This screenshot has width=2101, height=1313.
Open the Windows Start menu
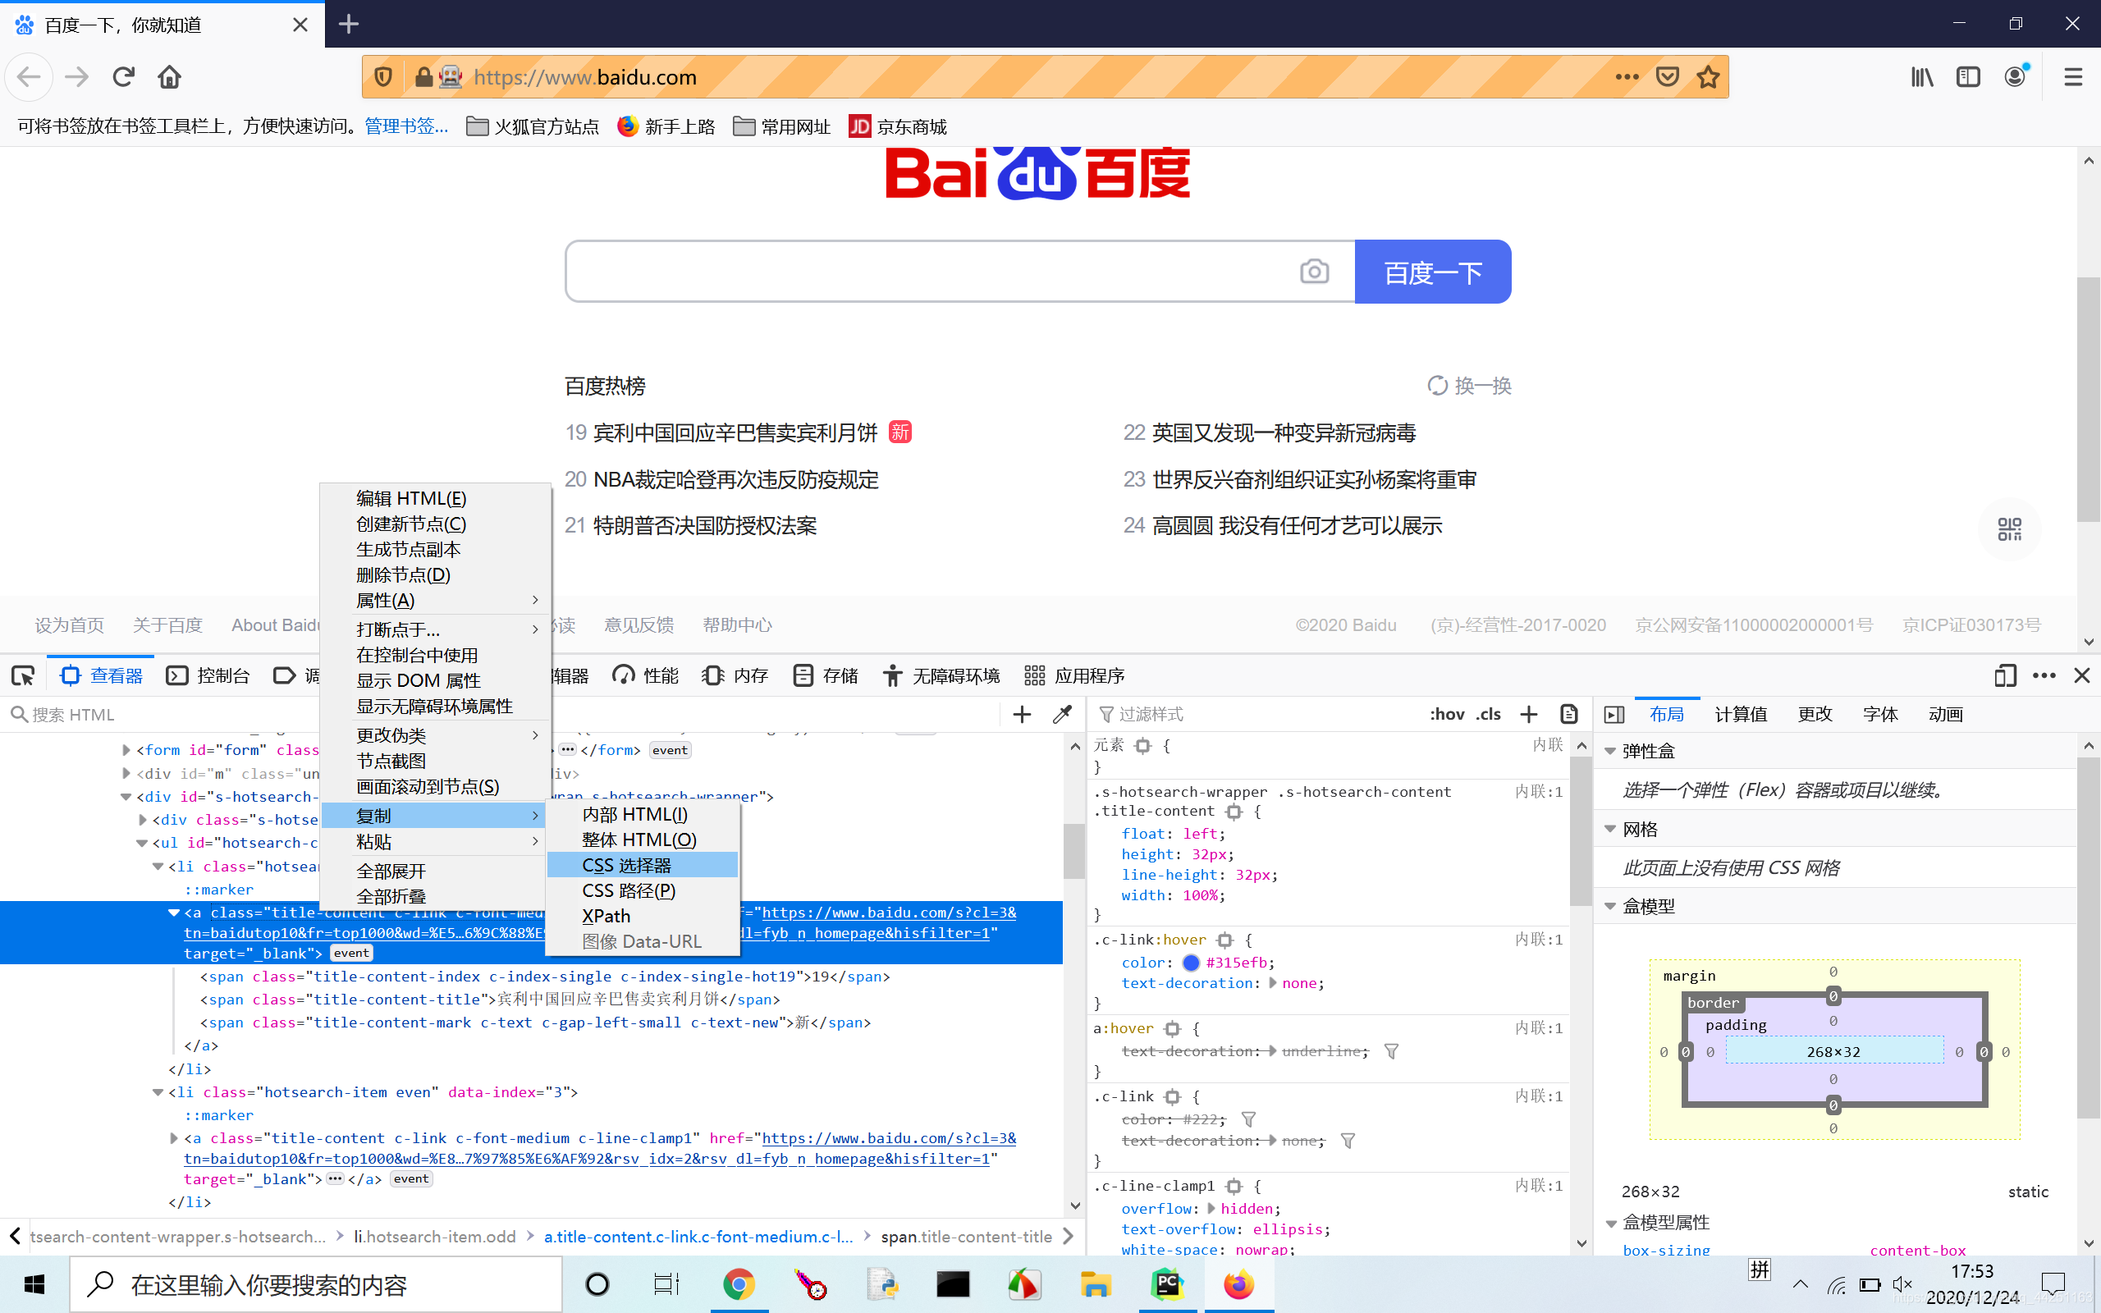34,1284
